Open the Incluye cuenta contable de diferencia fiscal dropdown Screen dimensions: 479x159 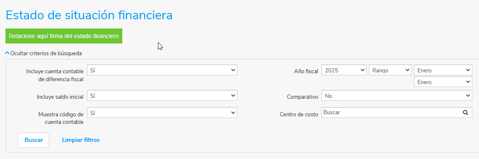click(162, 70)
